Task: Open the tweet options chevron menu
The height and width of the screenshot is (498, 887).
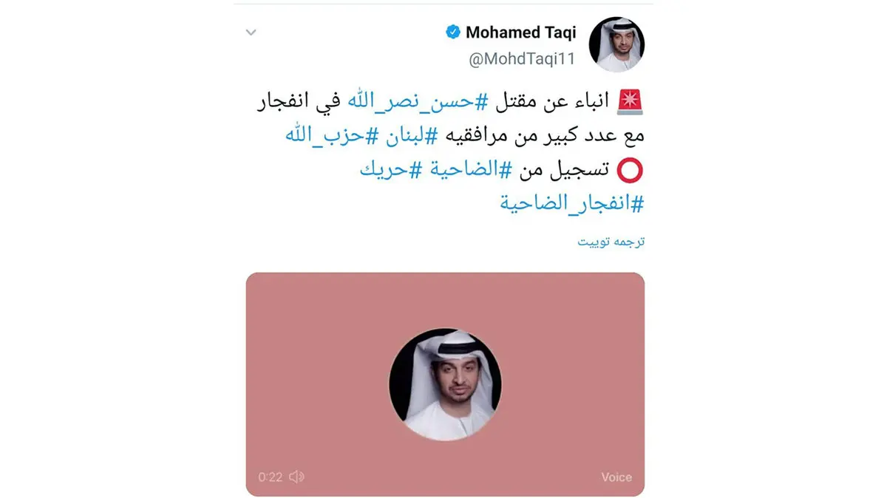Action: tap(251, 33)
